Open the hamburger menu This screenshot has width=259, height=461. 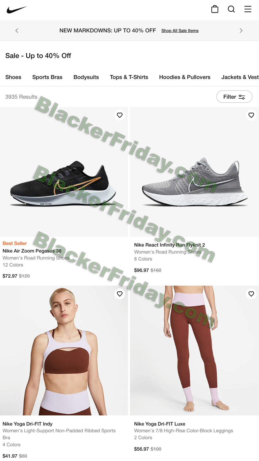click(x=248, y=9)
